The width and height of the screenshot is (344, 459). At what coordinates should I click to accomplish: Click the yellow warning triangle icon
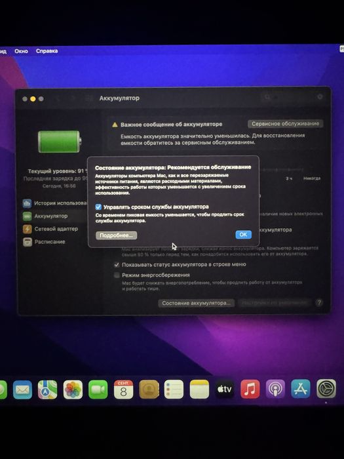coord(115,125)
